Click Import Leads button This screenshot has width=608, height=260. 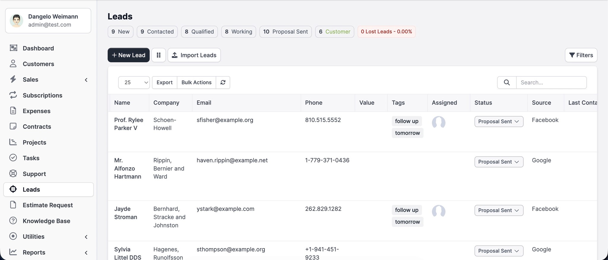[x=194, y=55]
